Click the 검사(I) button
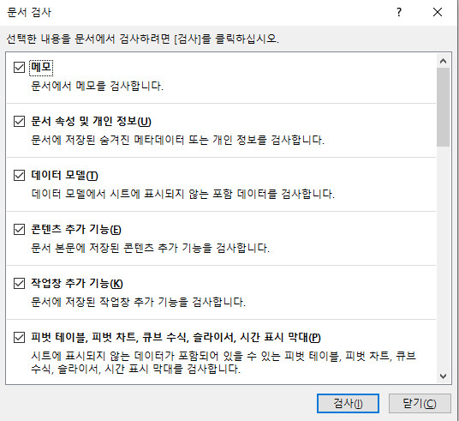 [x=348, y=403]
